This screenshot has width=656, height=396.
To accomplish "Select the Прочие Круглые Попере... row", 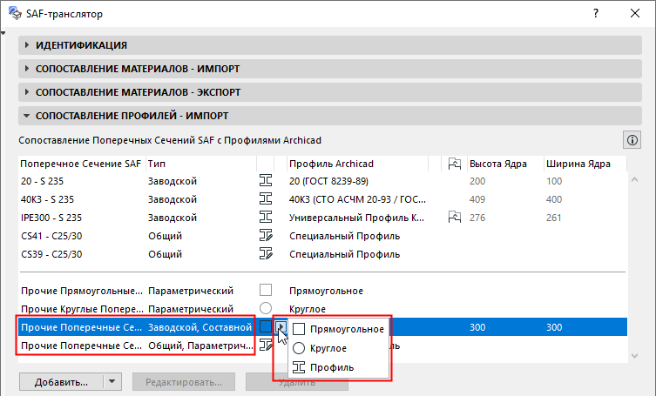I will click(x=322, y=309).
